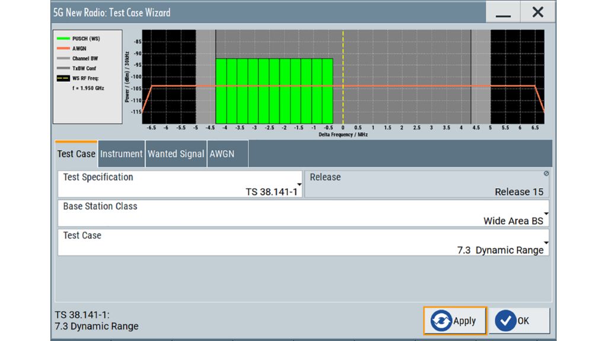Minimize the Test Case Wizard dialog
Viewport: 607px width, 341px height.
click(503, 13)
